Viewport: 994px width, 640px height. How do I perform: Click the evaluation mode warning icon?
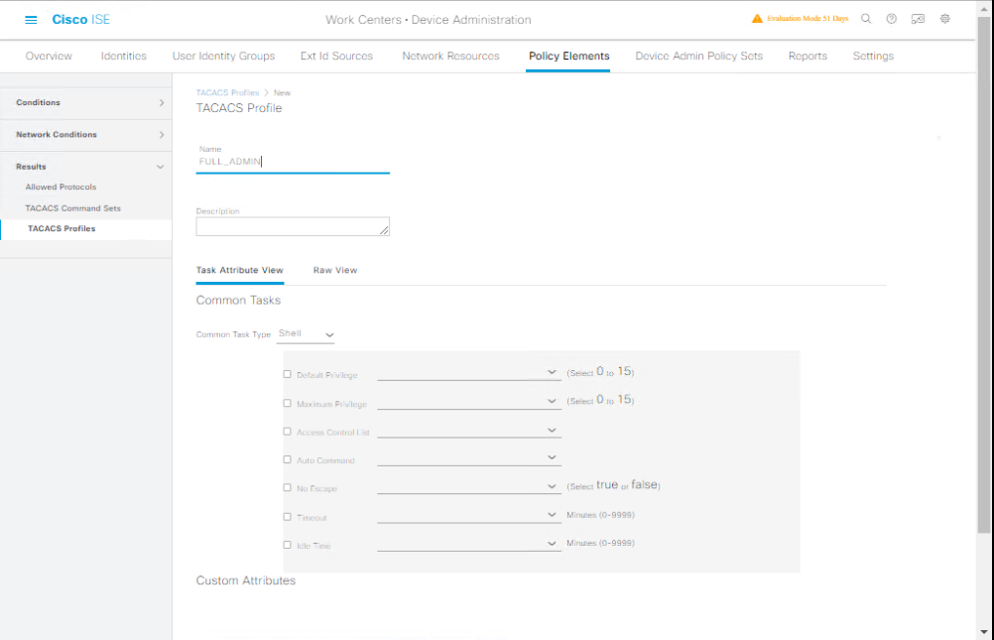(x=757, y=19)
